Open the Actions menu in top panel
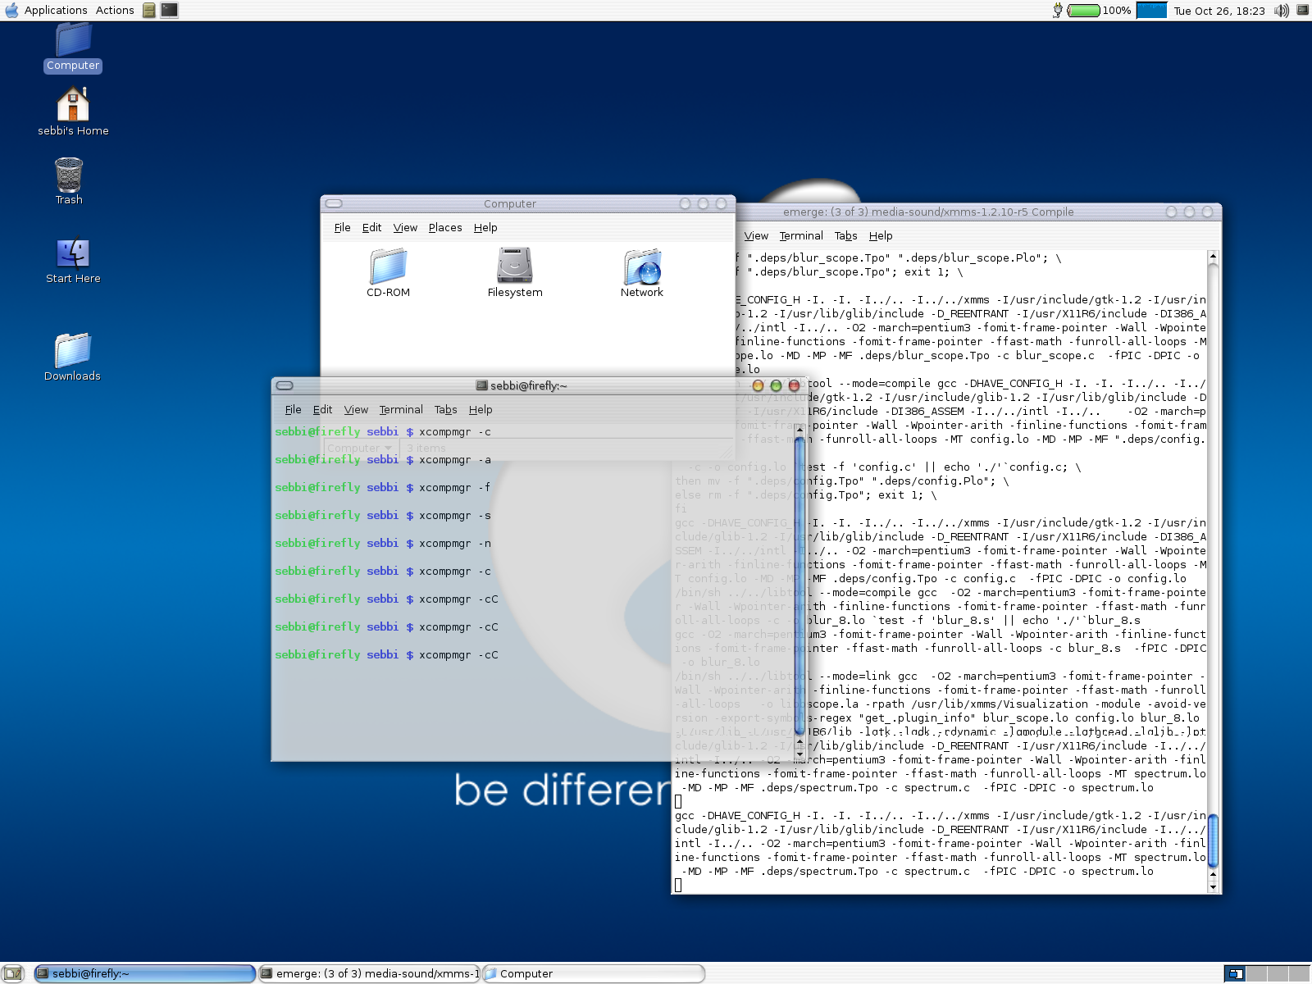The height and width of the screenshot is (984, 1312). 115,10
